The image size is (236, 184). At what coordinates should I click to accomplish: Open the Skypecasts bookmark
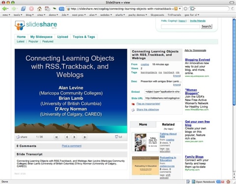(x=157, y=15)
